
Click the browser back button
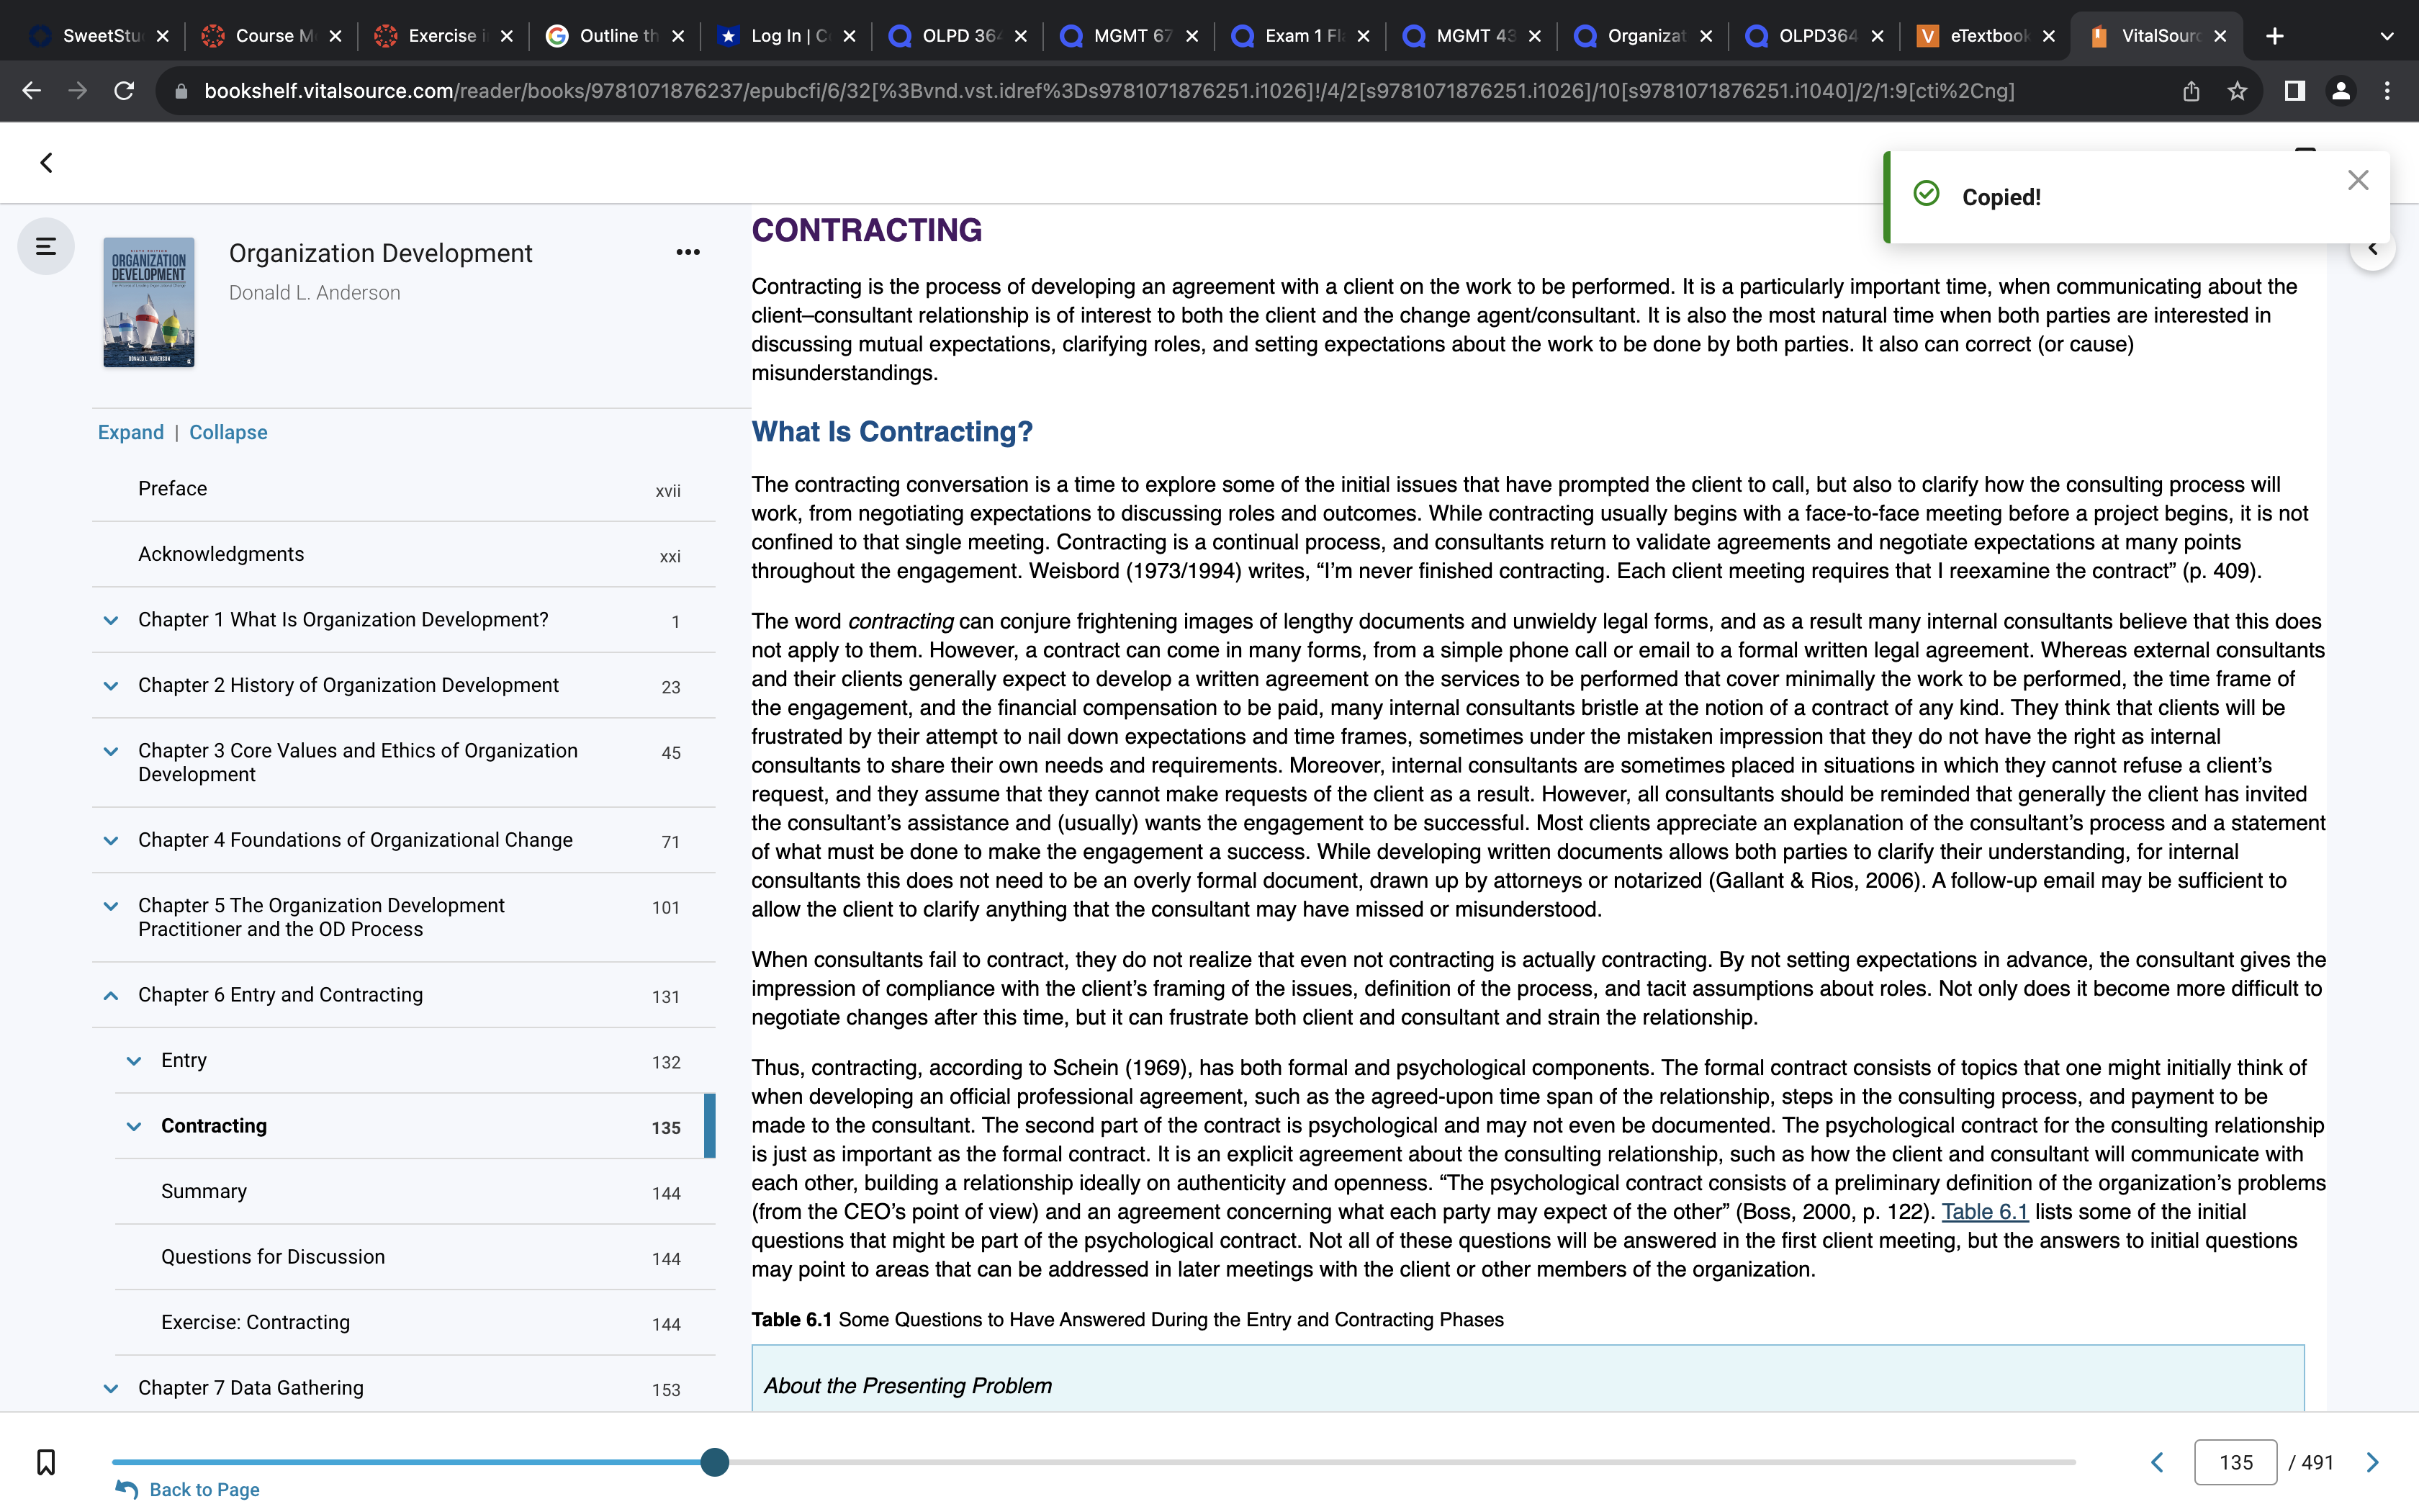tap(32, 91)
